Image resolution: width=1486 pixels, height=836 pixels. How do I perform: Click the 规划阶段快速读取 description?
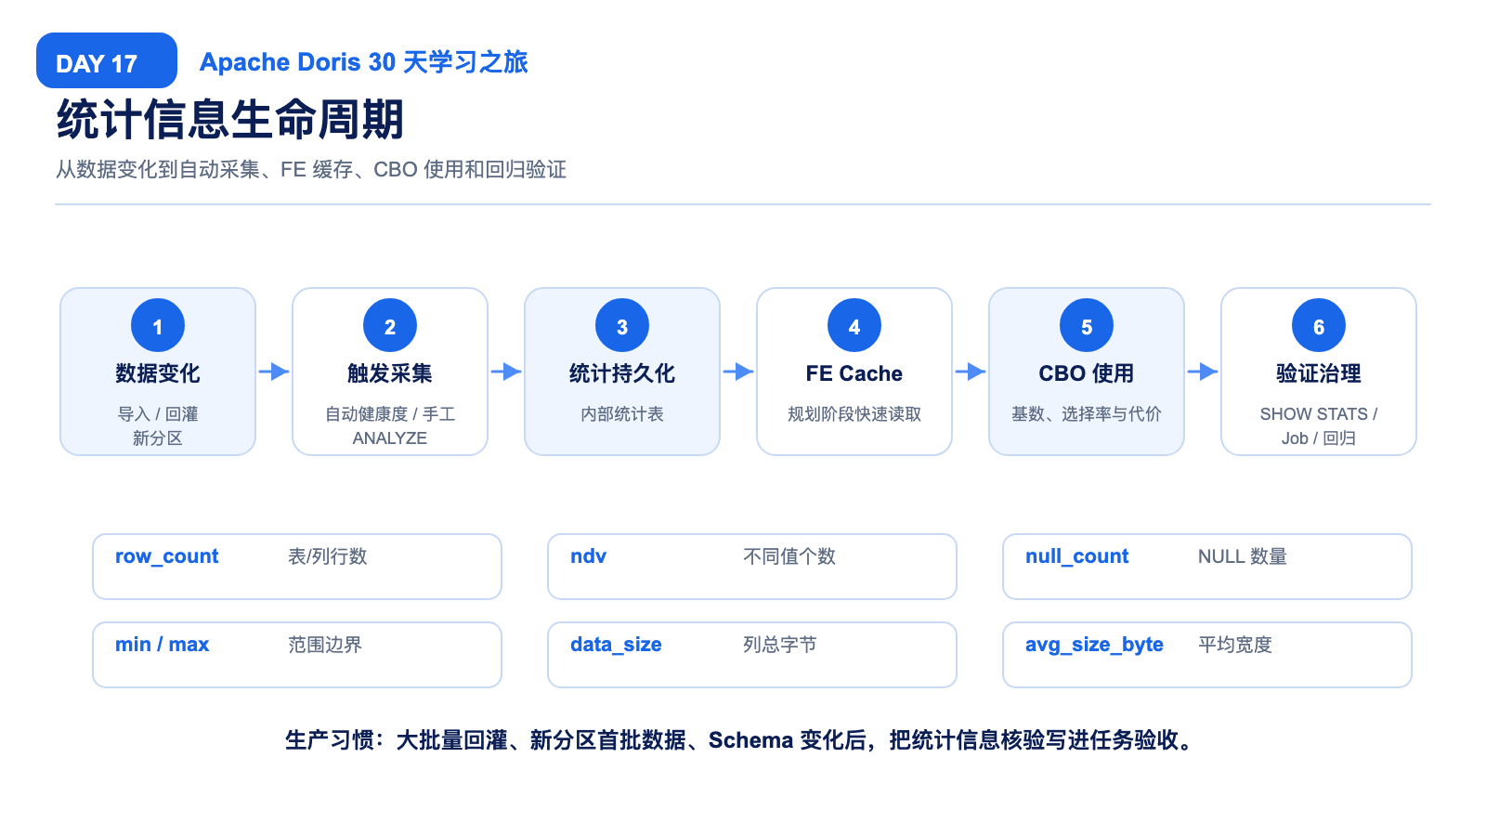[x=854, y=414]
